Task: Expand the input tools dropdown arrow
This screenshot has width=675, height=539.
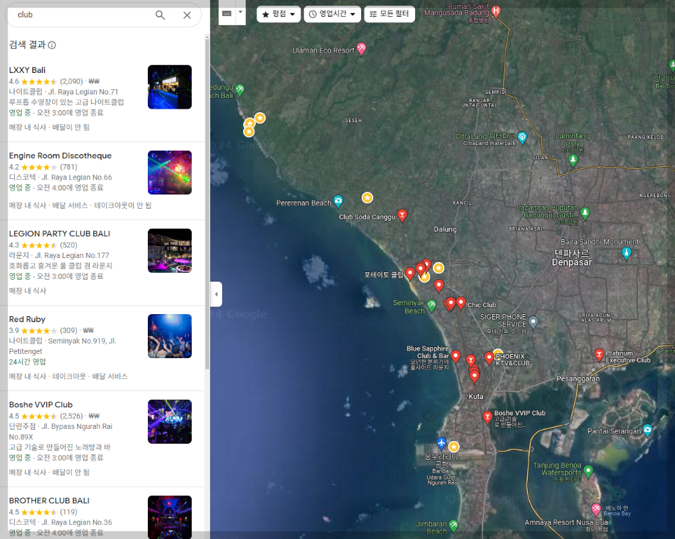Action: coord(241,12)
